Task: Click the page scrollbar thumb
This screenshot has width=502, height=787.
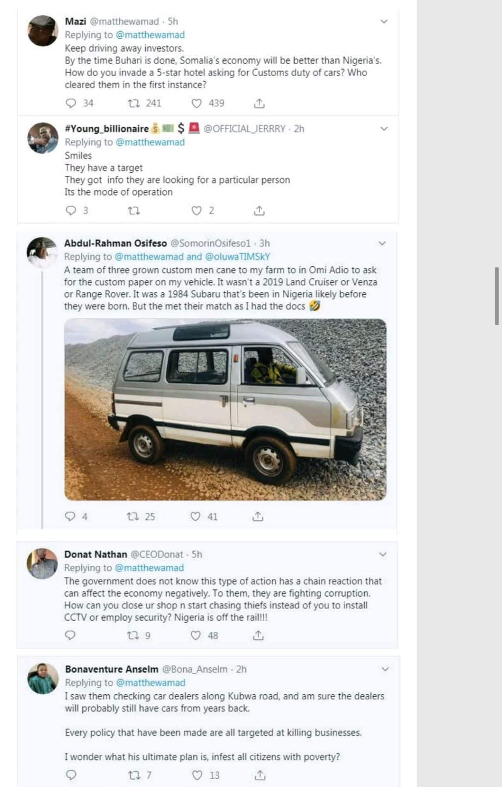Action: click(497, 296)
